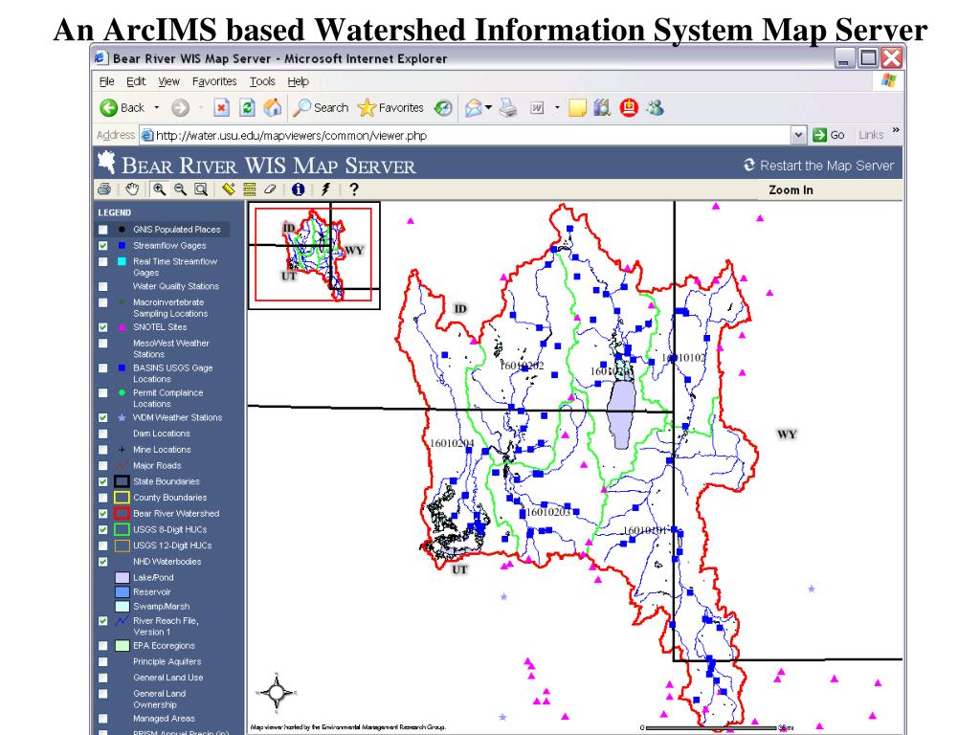Click the red round toolbar icon

click(x=629, y=108)
